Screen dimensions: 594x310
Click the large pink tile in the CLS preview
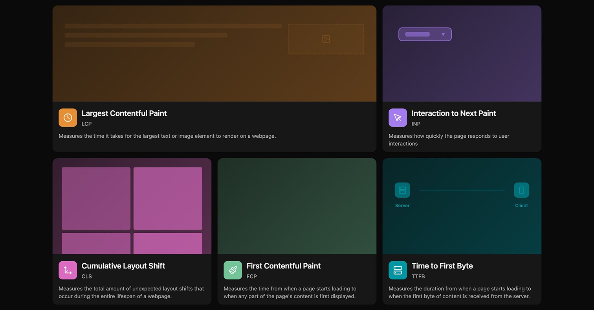pos(168,198)
